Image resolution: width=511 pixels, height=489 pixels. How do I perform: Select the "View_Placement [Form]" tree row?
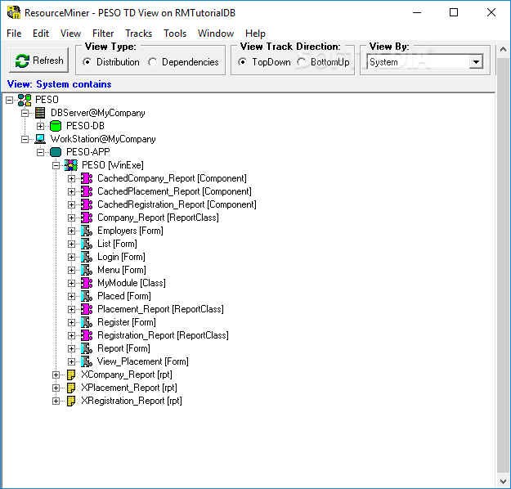(143, 361)
